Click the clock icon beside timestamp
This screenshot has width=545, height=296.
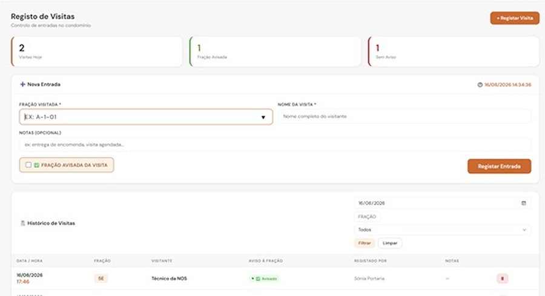click(480, 85)
